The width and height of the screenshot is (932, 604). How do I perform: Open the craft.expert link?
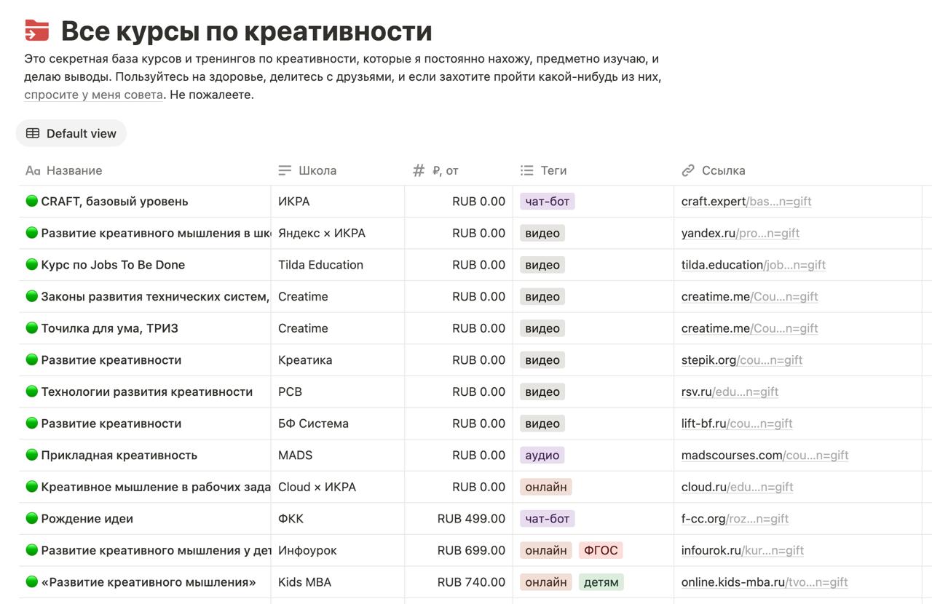pyautogui.click(x=746, y=202)
